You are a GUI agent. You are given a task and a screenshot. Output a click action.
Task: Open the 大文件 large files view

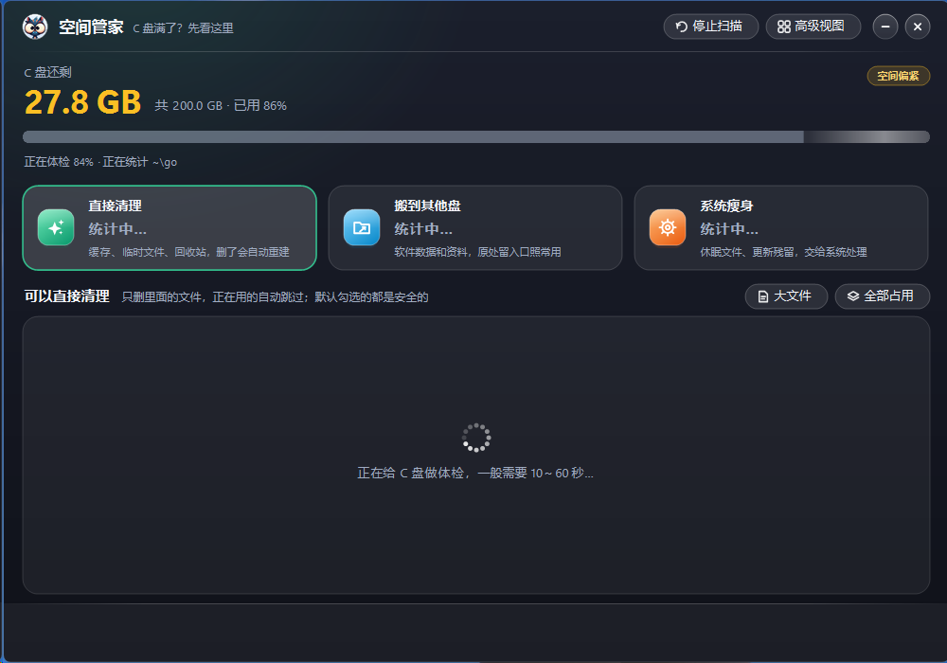coord(786,296)
